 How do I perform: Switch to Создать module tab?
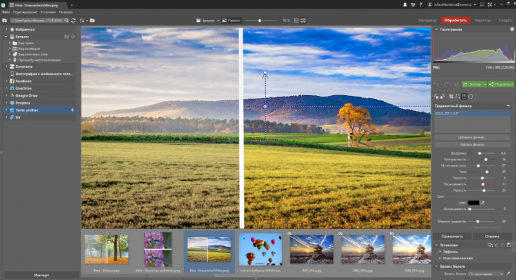click(x=506, y=21)
